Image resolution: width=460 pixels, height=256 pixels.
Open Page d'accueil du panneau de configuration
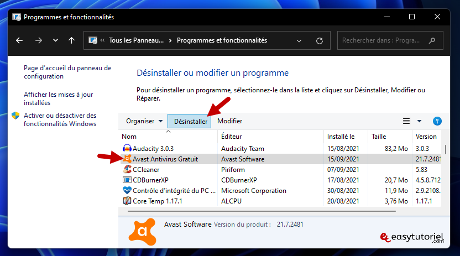pyautogui.click(x=67, y=72)
